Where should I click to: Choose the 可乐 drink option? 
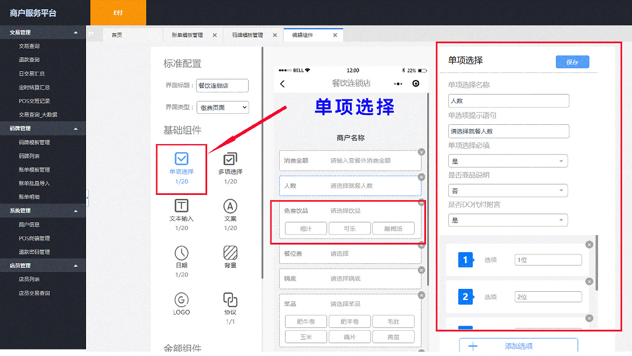(x=349, y=229)
